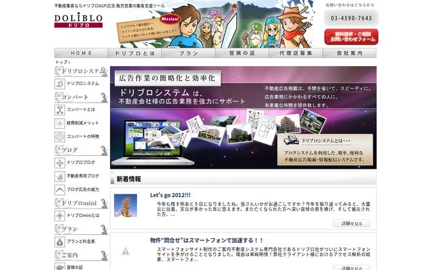Click the 新着情報 section heading

tap(243, 178)
